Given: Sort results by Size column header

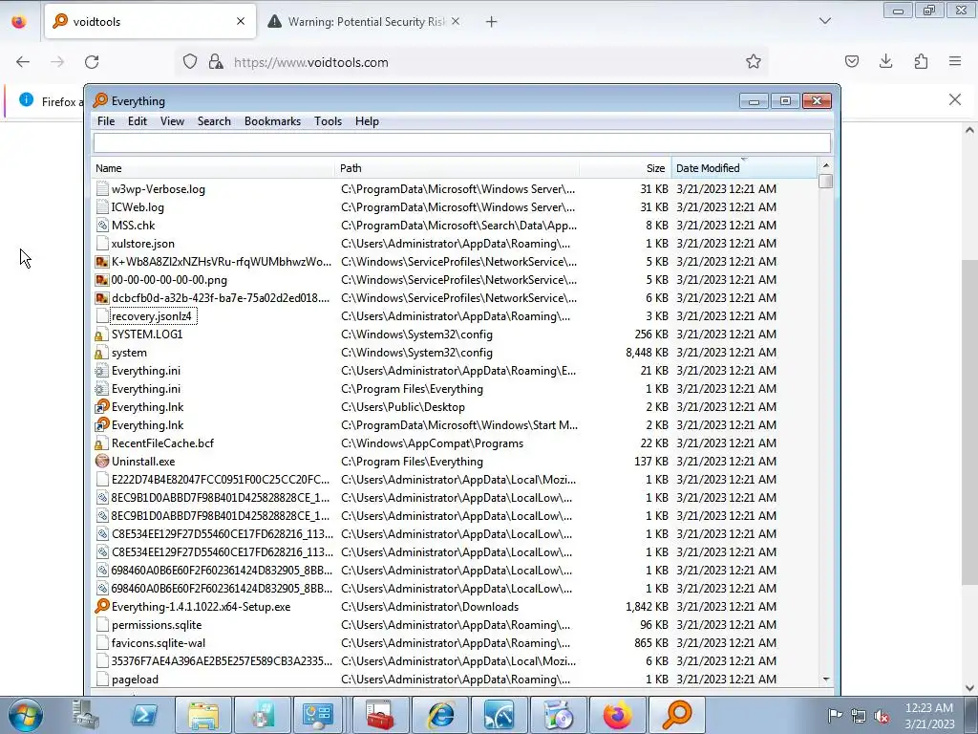Looking at the screenshot, I should 625,168.
